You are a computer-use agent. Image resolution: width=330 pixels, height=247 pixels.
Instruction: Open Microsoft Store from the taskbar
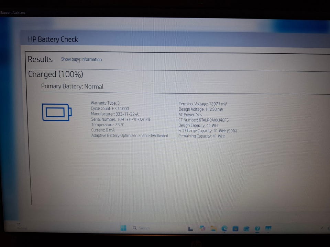(x=235, y=228)
